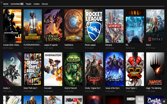Open the 'Dota 2' title link

click(148, 45)
